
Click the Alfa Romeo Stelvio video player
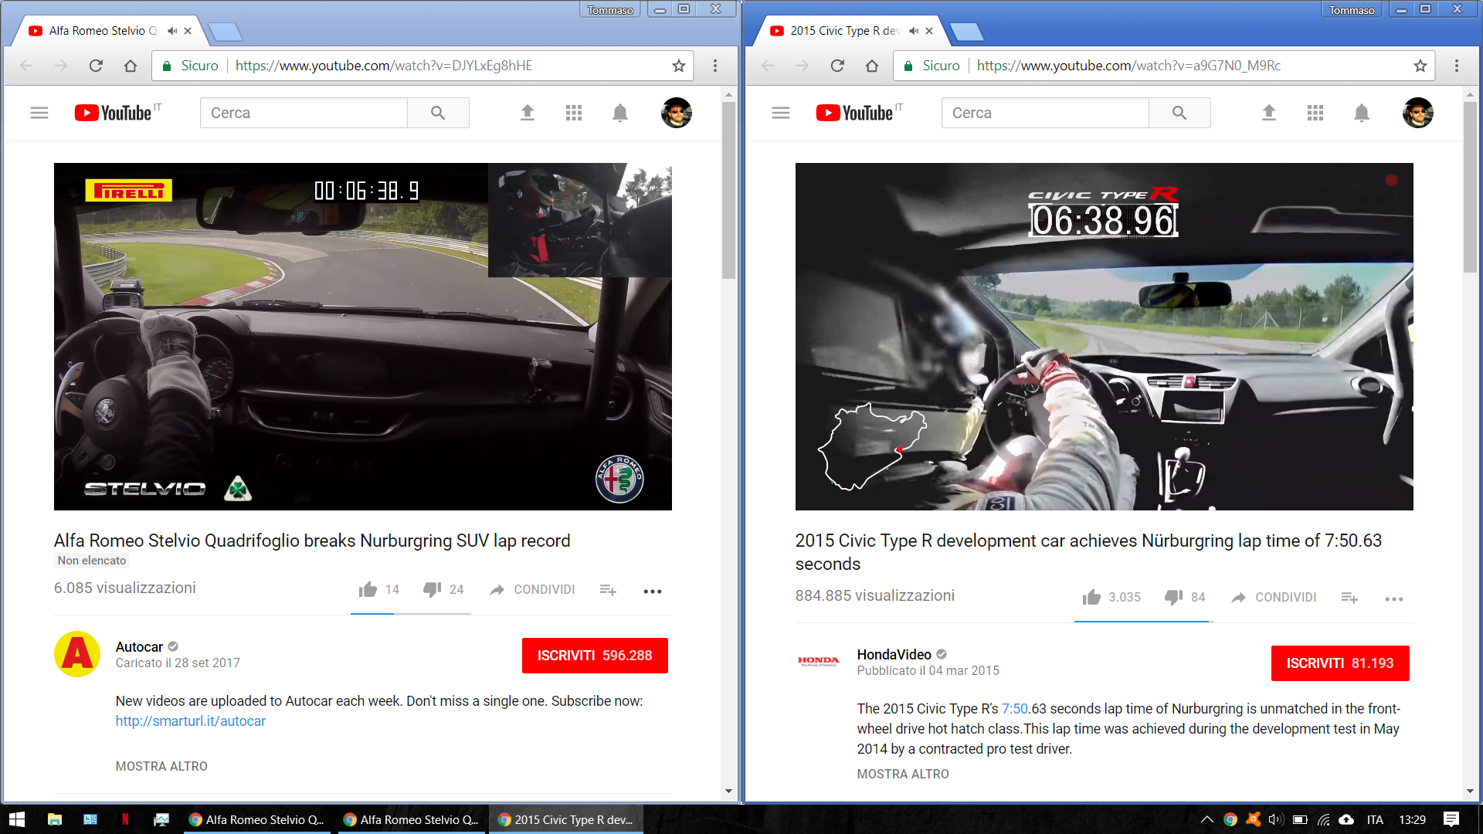click(363, 337)
